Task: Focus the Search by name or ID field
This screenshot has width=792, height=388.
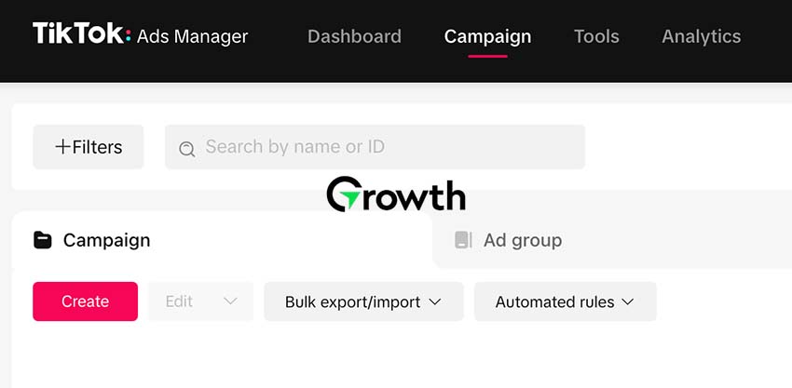Action: click(x=375, y=147)
